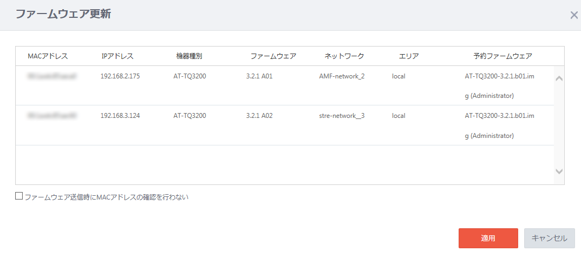Click the 予約ファームウェア column header

502,56
